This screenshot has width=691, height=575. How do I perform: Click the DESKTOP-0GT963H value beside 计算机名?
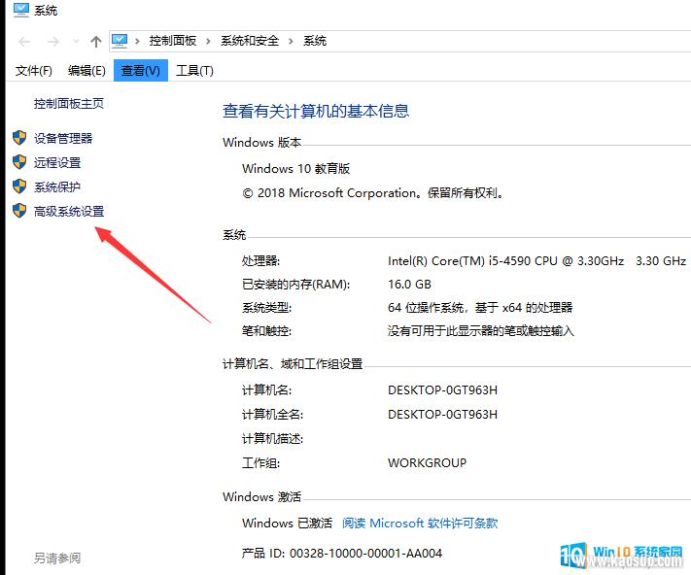coord(442,390)
